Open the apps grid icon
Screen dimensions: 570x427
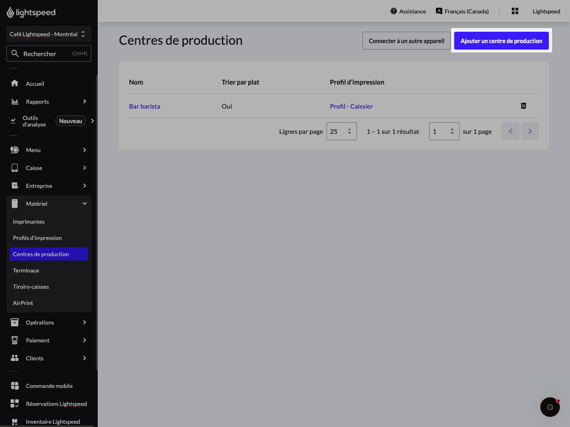(x=515, y=11)
